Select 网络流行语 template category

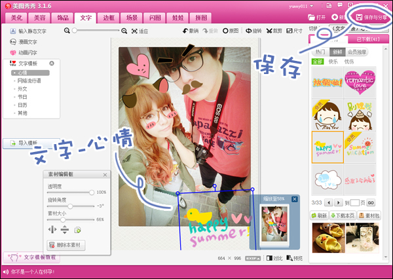click(29, 81)
